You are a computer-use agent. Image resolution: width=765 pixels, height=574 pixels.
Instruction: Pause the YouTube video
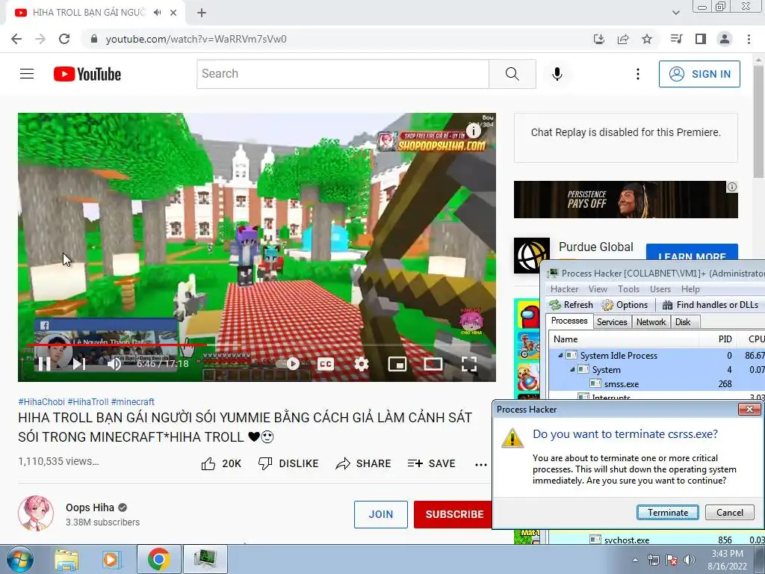coord(44,364)
